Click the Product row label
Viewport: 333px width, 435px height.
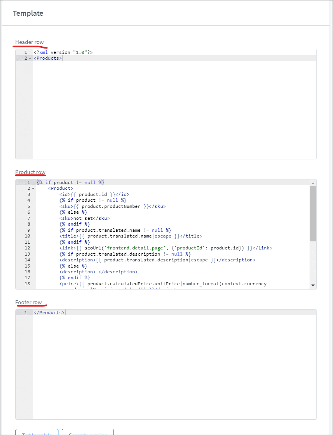30,172
